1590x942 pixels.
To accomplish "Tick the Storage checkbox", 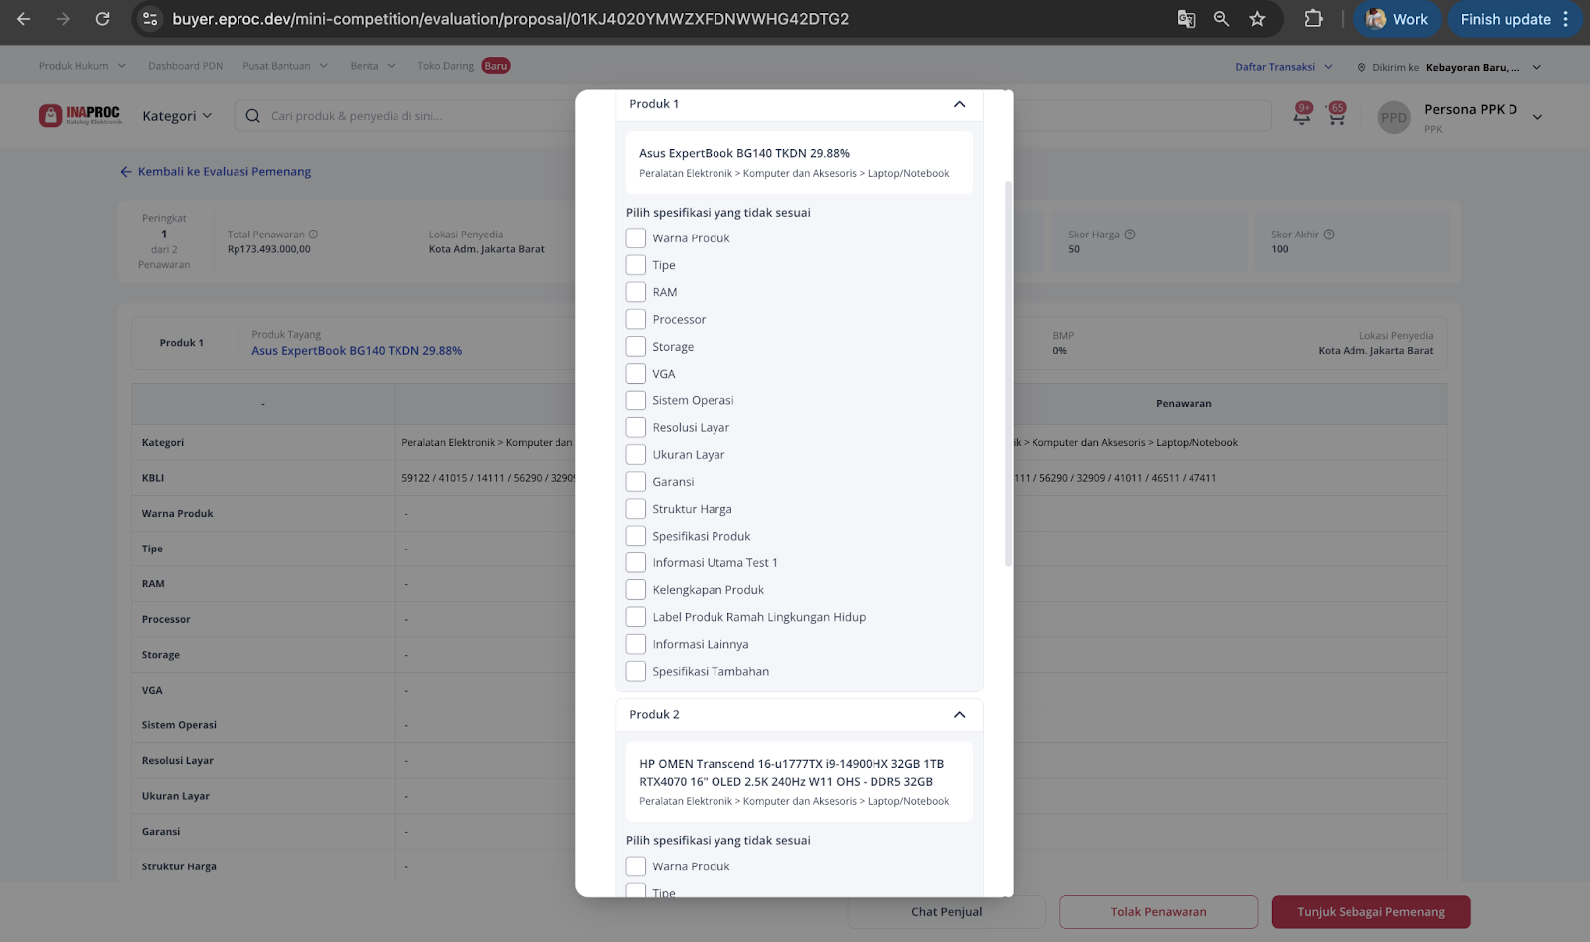I will tap(636, 346).
